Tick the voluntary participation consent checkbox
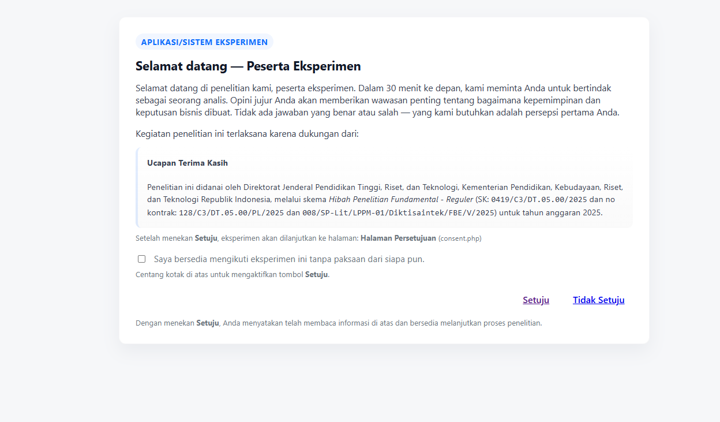Screen dimensions: 720x422 141,259
